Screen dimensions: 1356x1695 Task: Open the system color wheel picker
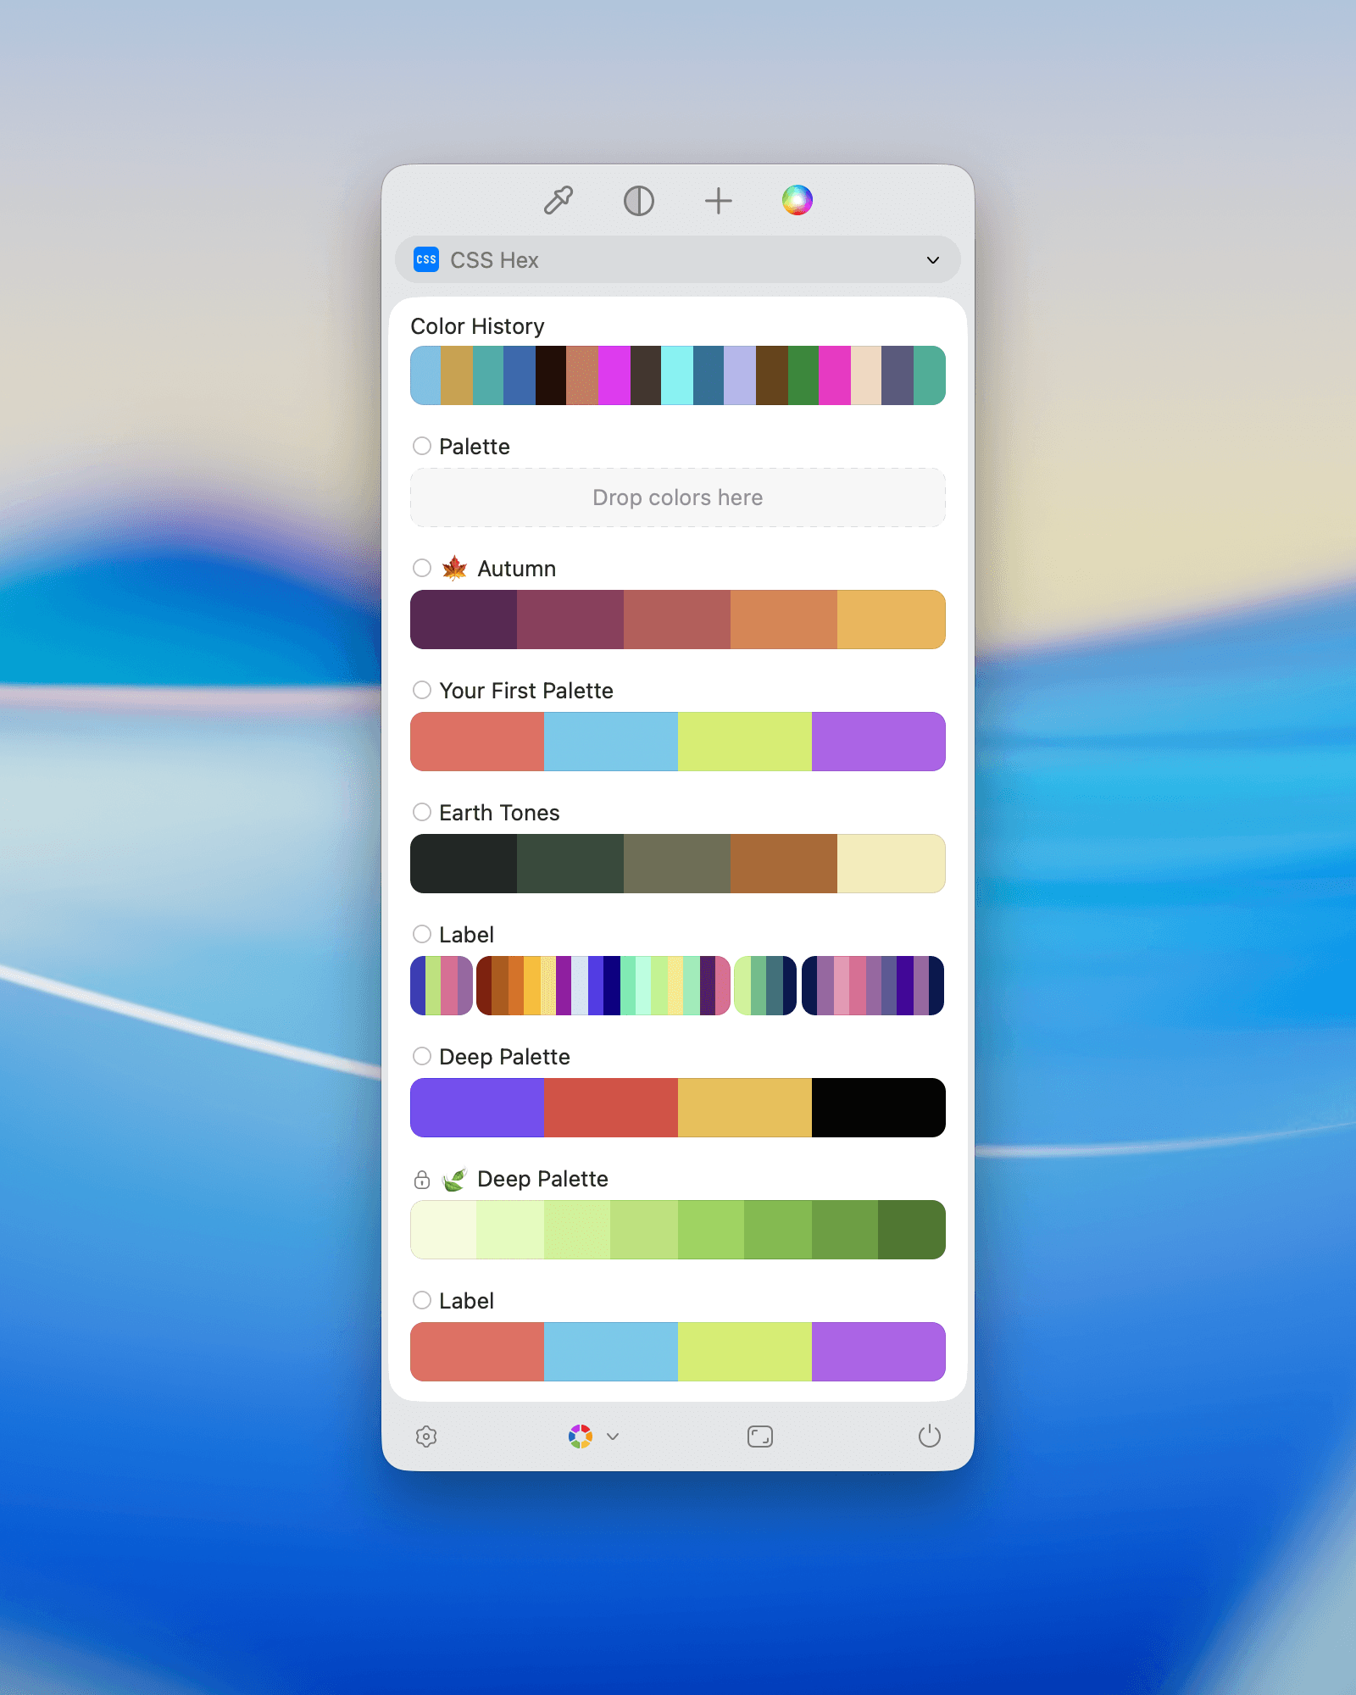[x=797, y=200]
